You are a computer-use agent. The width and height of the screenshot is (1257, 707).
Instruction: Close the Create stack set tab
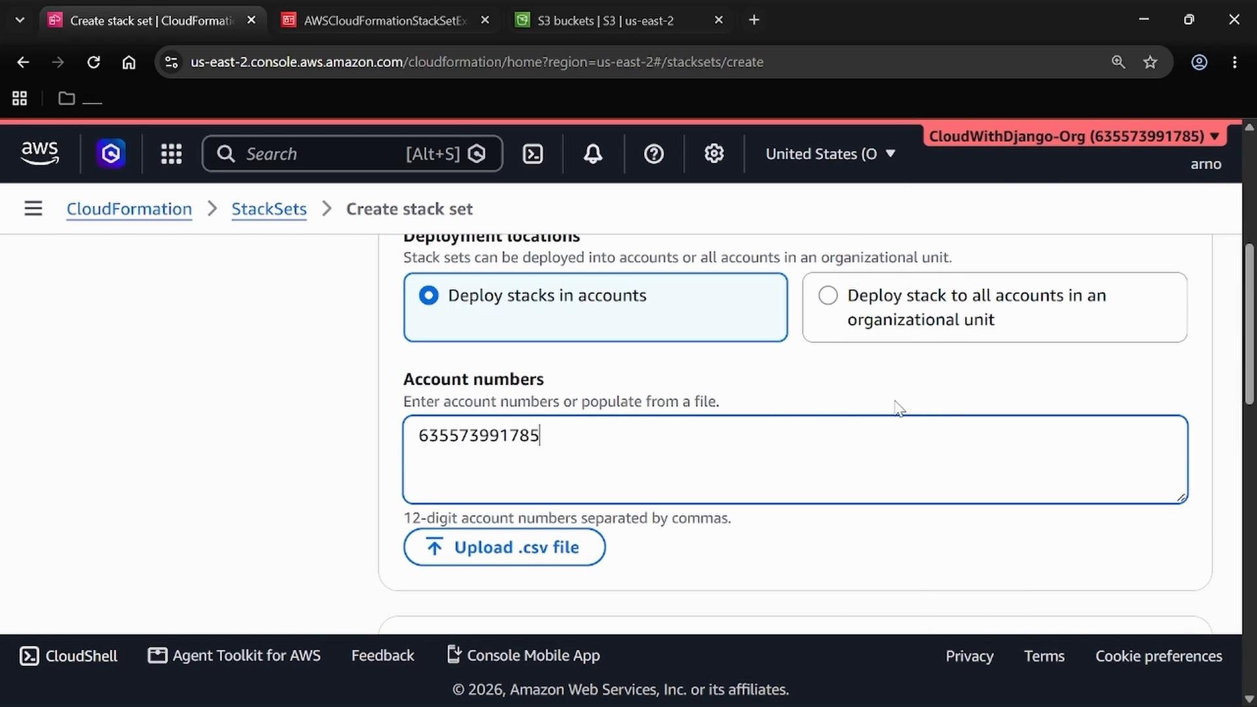point(251,20)
